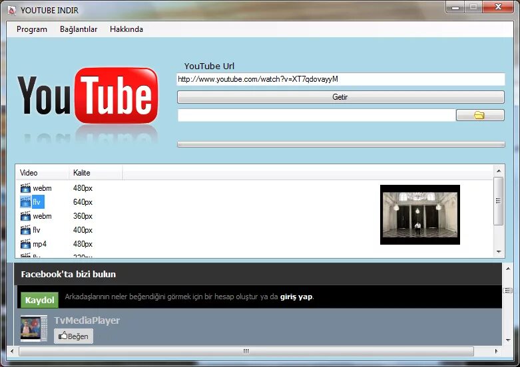Click the YouTube Url input field
This screenshot has height=367, width=520.
pos(341,79)
